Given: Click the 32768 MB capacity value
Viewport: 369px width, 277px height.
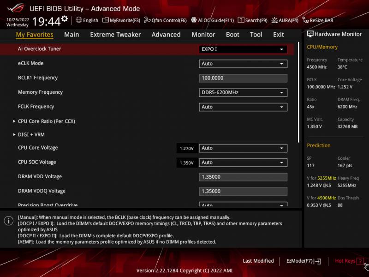Looking at the screenshot, I should tap(347, 126).
